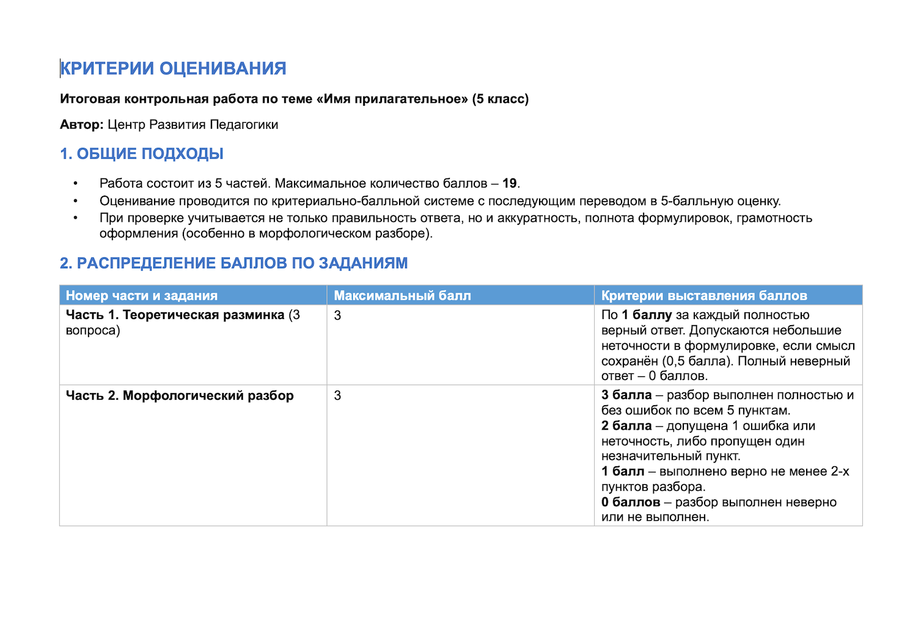Viewport: 921px width, 635px height.
Task: Click table header Максимальный балл
Action: click(461, 295)
